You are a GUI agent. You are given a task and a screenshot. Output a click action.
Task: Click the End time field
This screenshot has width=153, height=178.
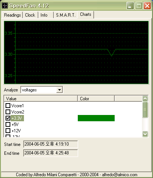51,153
